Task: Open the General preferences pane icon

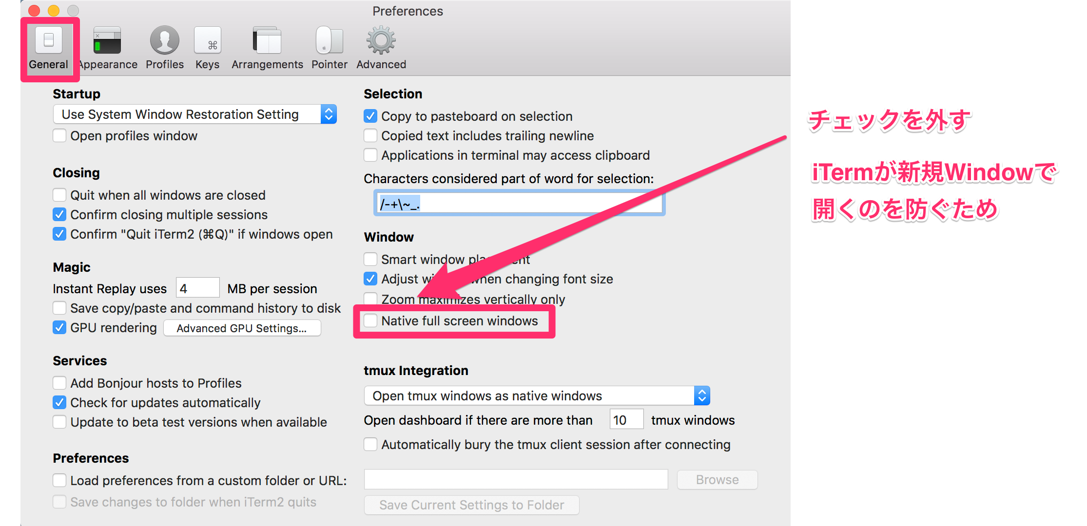Action: (x=49, y=40)
